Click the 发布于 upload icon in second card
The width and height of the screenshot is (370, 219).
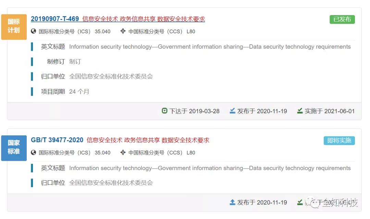(232, 202)
